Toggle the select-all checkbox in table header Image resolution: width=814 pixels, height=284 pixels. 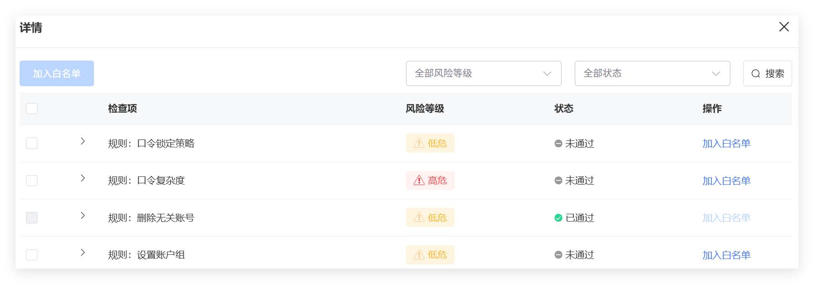(32, 108)
